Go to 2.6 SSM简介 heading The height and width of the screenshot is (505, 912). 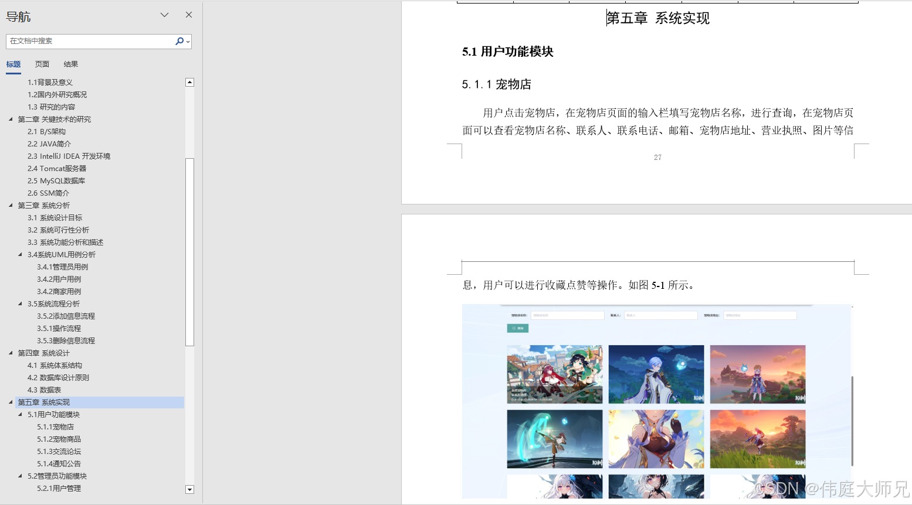click(x=49, y=193)
